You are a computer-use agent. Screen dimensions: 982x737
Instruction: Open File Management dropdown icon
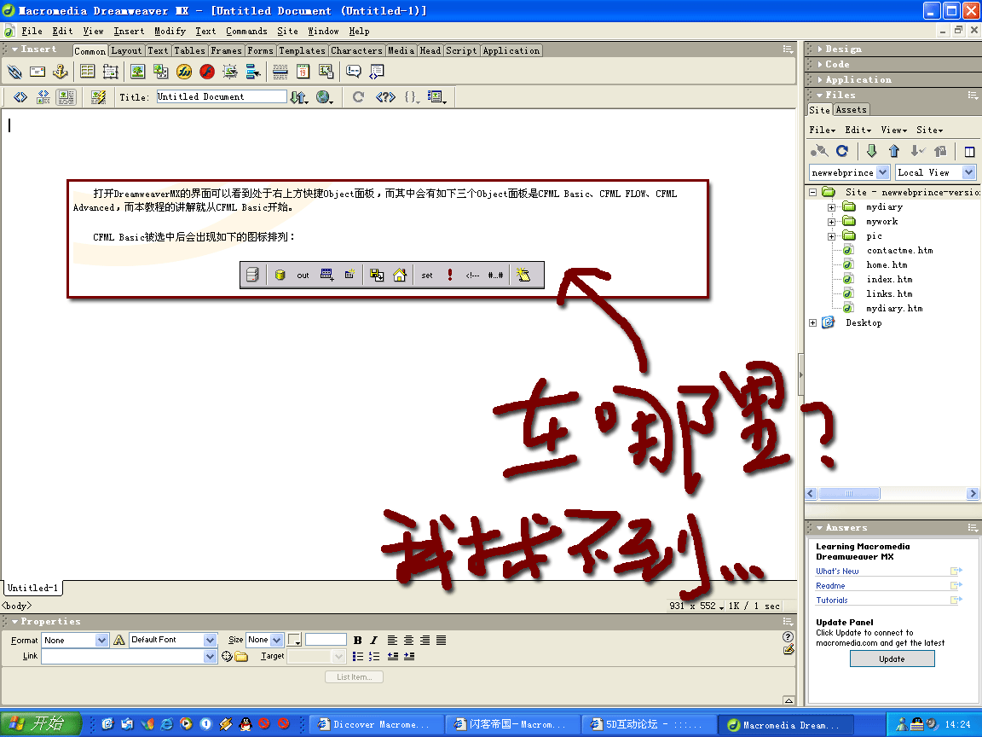click(298, 97)
